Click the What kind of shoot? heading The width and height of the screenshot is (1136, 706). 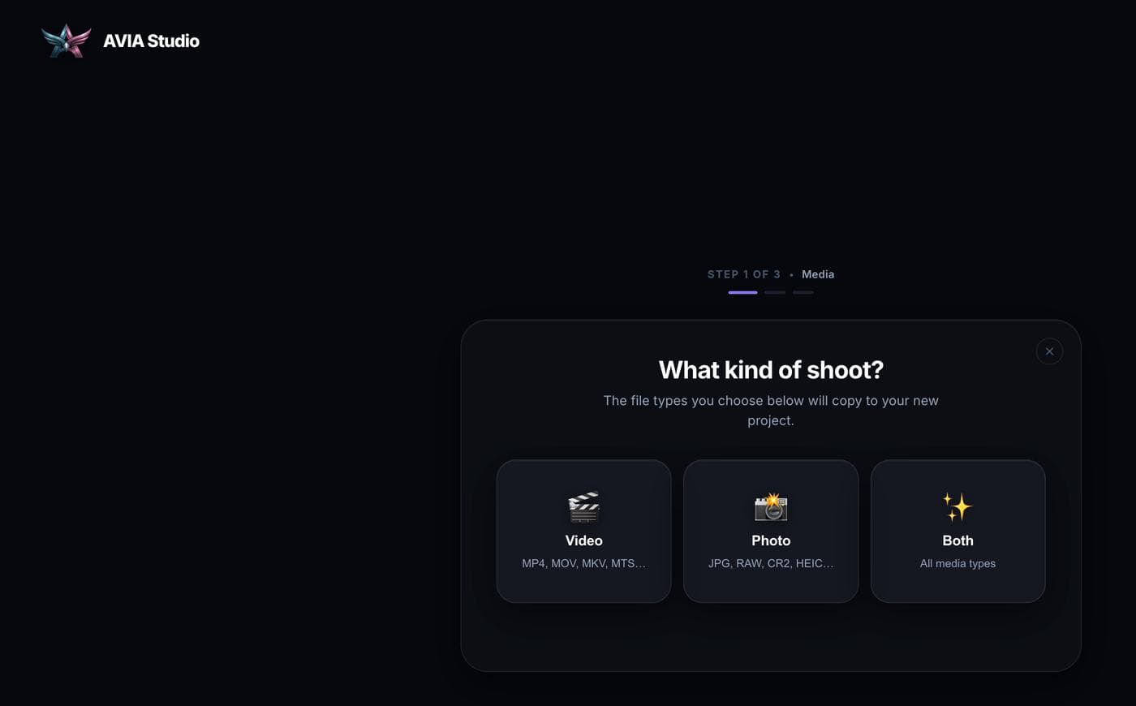(x=771, y=370)
